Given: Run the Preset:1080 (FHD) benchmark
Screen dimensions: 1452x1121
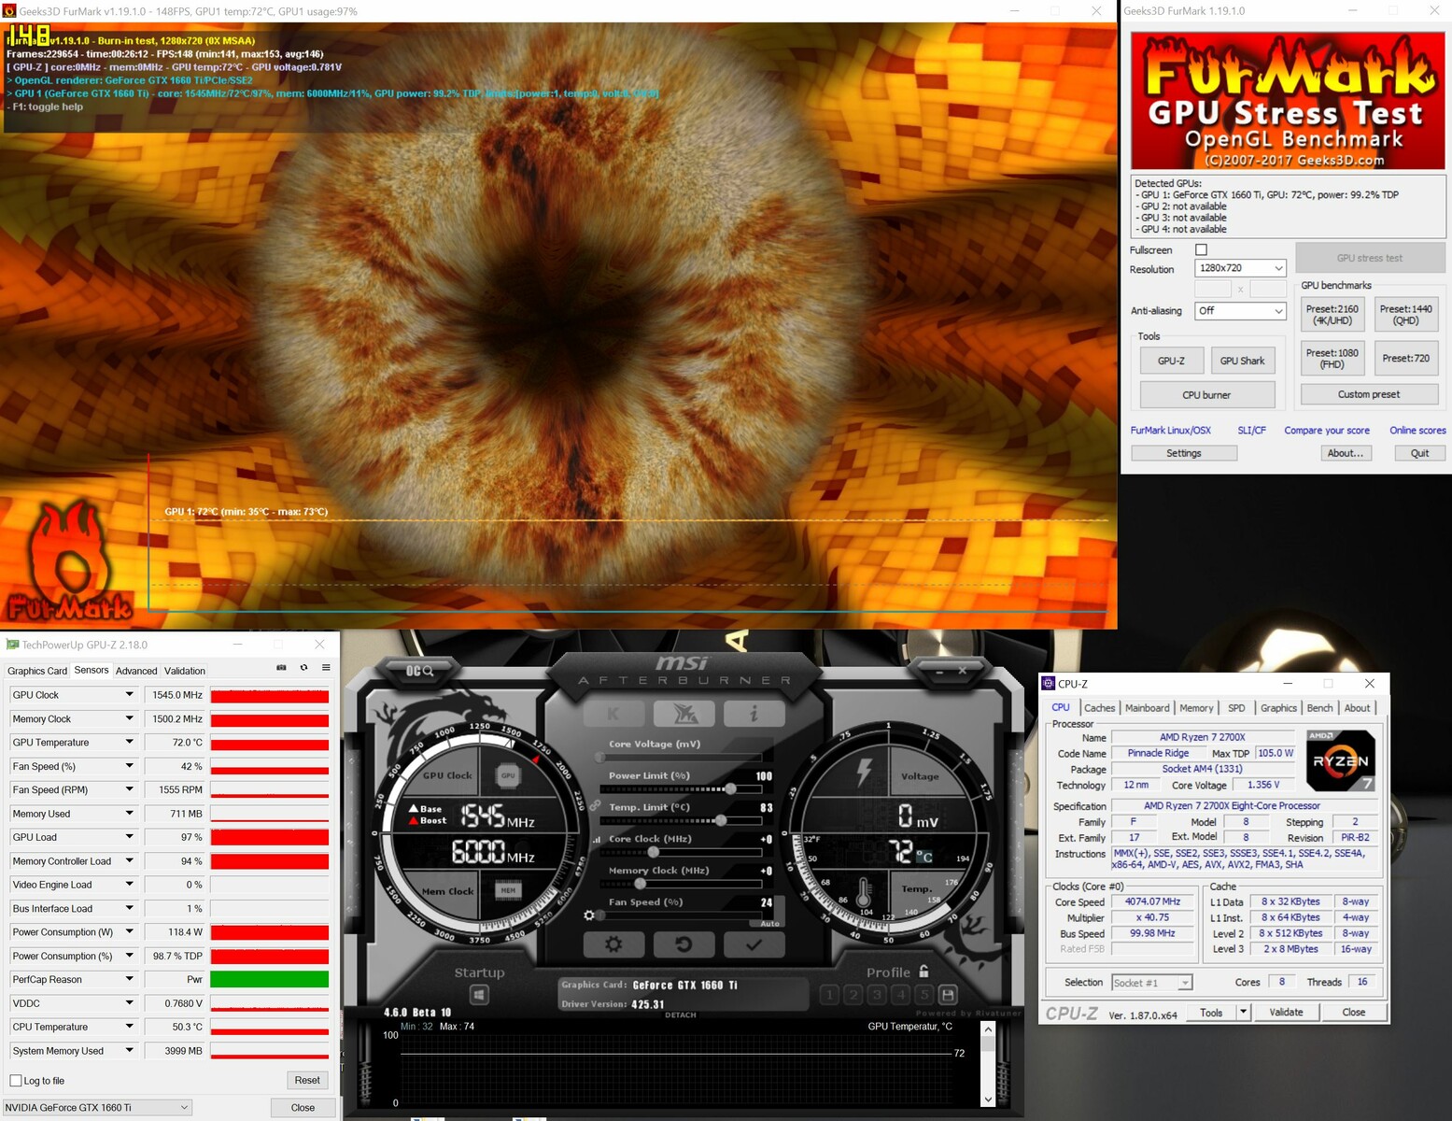Looking at the screenshot, I should pyautogui.click(x=1332, y=359).
